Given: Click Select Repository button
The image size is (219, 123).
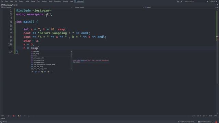Looking at the screenshot, I should [205, 122].
